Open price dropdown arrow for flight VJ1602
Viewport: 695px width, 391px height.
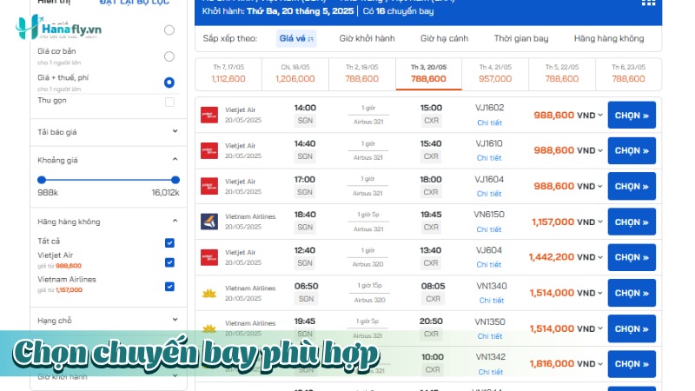(x=600, y=116)
